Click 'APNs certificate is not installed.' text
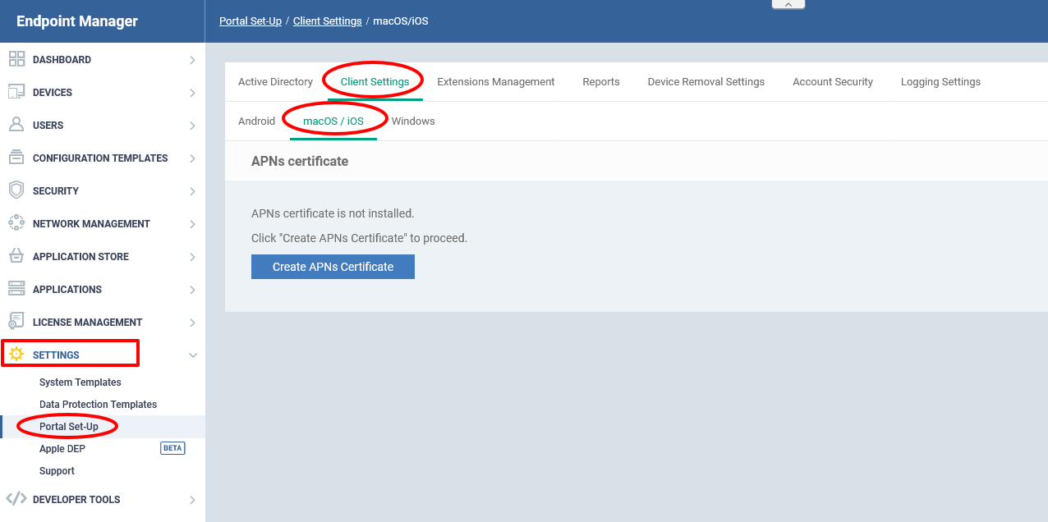The image size is (1048, 522). pyautogui.click(x=333, y=213)
